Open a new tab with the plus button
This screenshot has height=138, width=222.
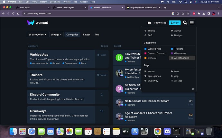click(x=165, y=8)
